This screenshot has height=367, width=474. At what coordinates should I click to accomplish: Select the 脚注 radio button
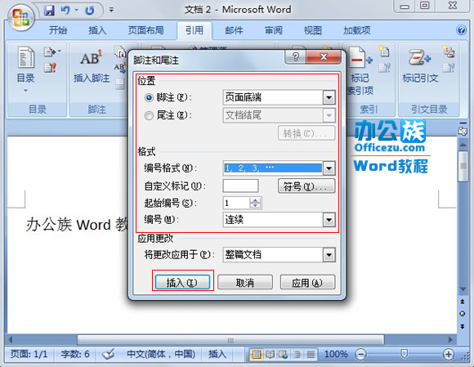pyautogui.click(x=149, y=97)
